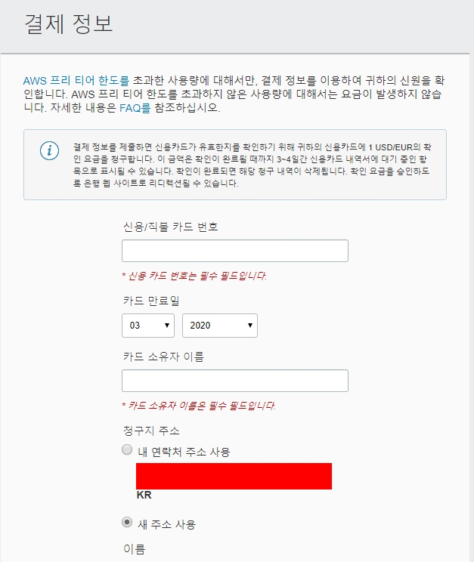The image size is (474, 562).
Task: Focus the 신용/직불 카드 번호 input field
Action: [235, 251]
